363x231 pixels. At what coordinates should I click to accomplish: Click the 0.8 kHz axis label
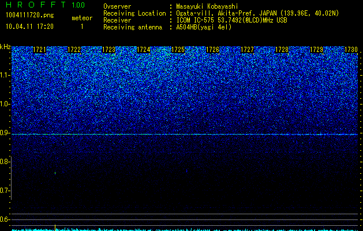(x=5, y=162)
